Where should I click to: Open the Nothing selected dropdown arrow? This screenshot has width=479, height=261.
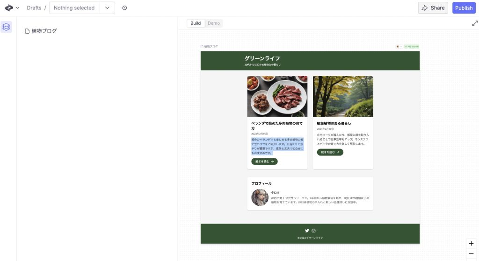tap(107, 8)
